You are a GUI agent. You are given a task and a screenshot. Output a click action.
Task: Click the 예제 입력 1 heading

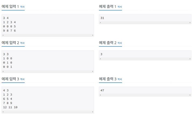point(10,6)
